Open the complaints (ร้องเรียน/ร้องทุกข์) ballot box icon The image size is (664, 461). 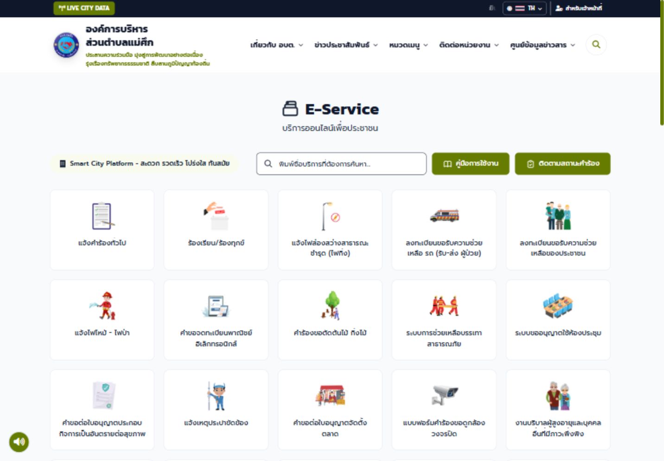(216, 216)
